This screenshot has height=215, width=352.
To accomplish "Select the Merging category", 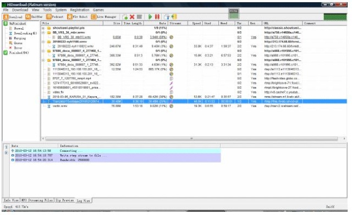I will pyautogui.click(x=17, y=38).
